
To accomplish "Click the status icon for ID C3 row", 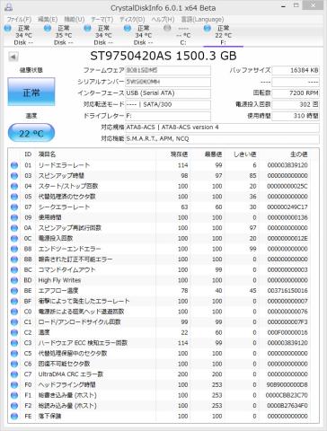I will (x=14, y=343).
